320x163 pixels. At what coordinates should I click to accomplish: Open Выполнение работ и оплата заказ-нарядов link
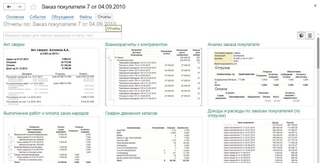[46, 113]
